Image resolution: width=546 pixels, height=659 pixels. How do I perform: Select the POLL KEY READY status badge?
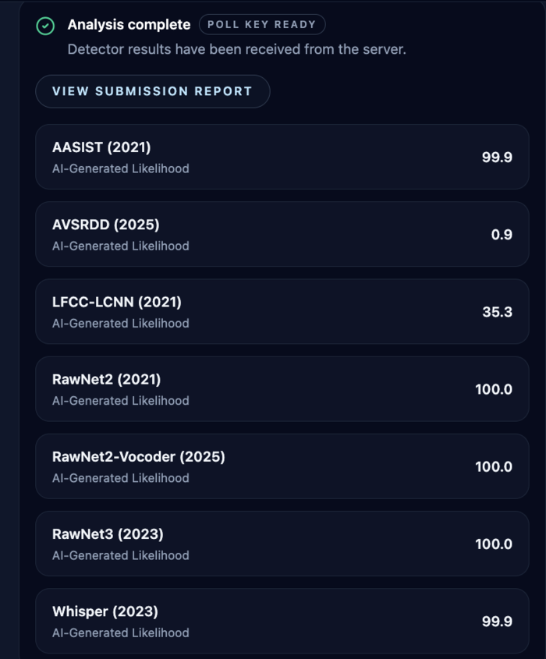262,24
